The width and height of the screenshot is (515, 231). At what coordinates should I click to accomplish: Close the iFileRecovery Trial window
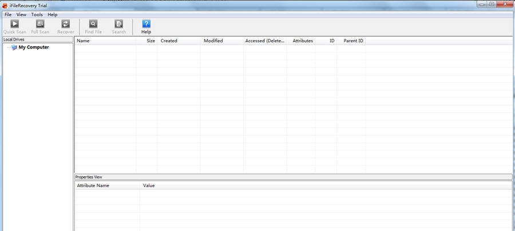(x=505, y=4)
